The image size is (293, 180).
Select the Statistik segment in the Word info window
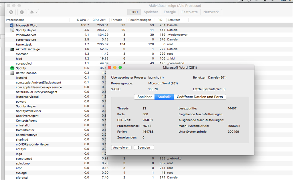pyautogui.click(x=164, y=97)
